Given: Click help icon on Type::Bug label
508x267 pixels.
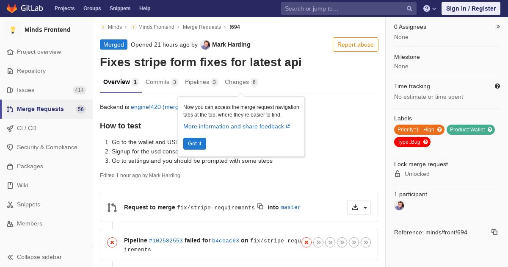Looking at the screenshot, I should pos(425,142).
